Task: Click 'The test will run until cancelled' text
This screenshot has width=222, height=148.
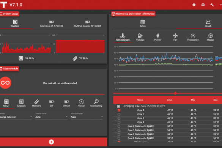Action: click(60, 83)
